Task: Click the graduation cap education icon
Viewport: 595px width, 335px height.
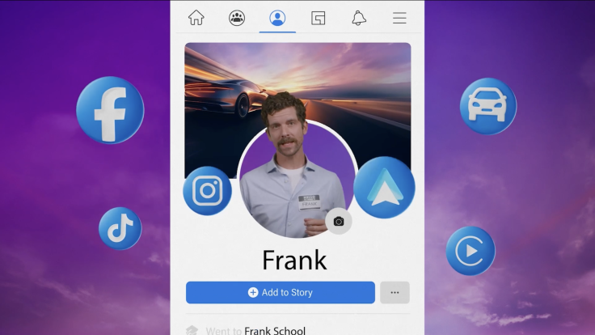Action: (x=192, y=330)
